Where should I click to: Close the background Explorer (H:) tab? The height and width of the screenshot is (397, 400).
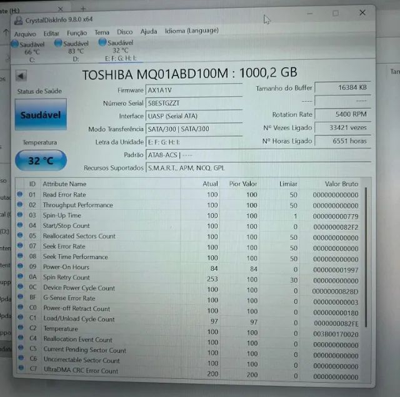[x=61, y=9]
